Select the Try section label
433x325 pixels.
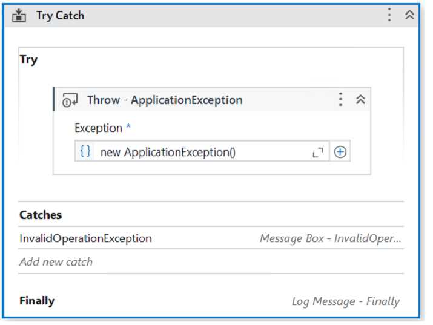coord(28,60)
